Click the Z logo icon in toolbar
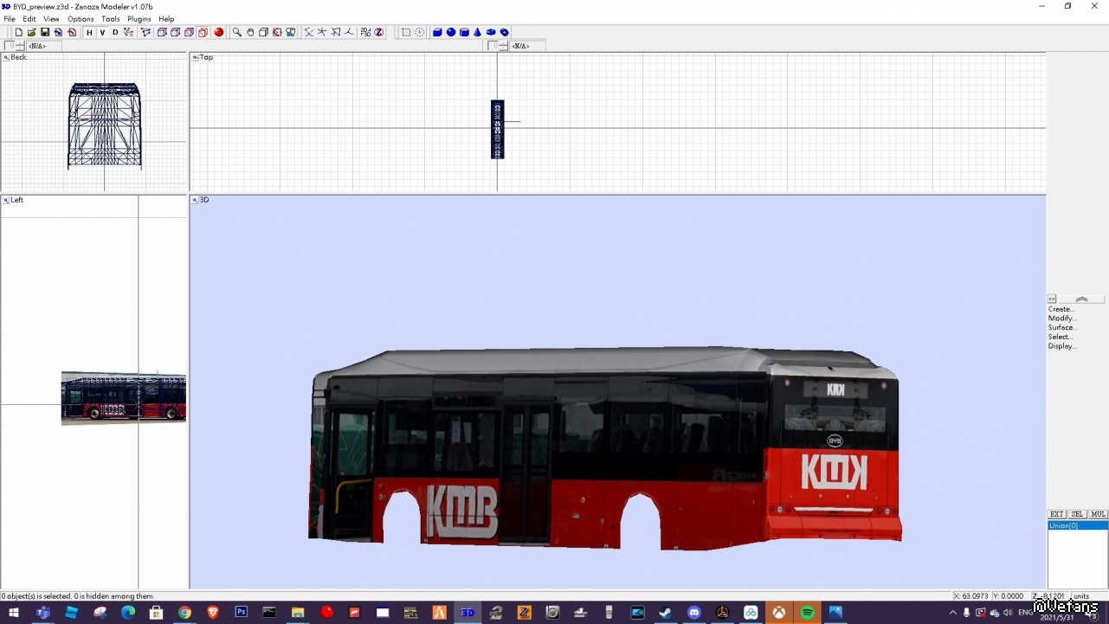 [x=378, y=32]
